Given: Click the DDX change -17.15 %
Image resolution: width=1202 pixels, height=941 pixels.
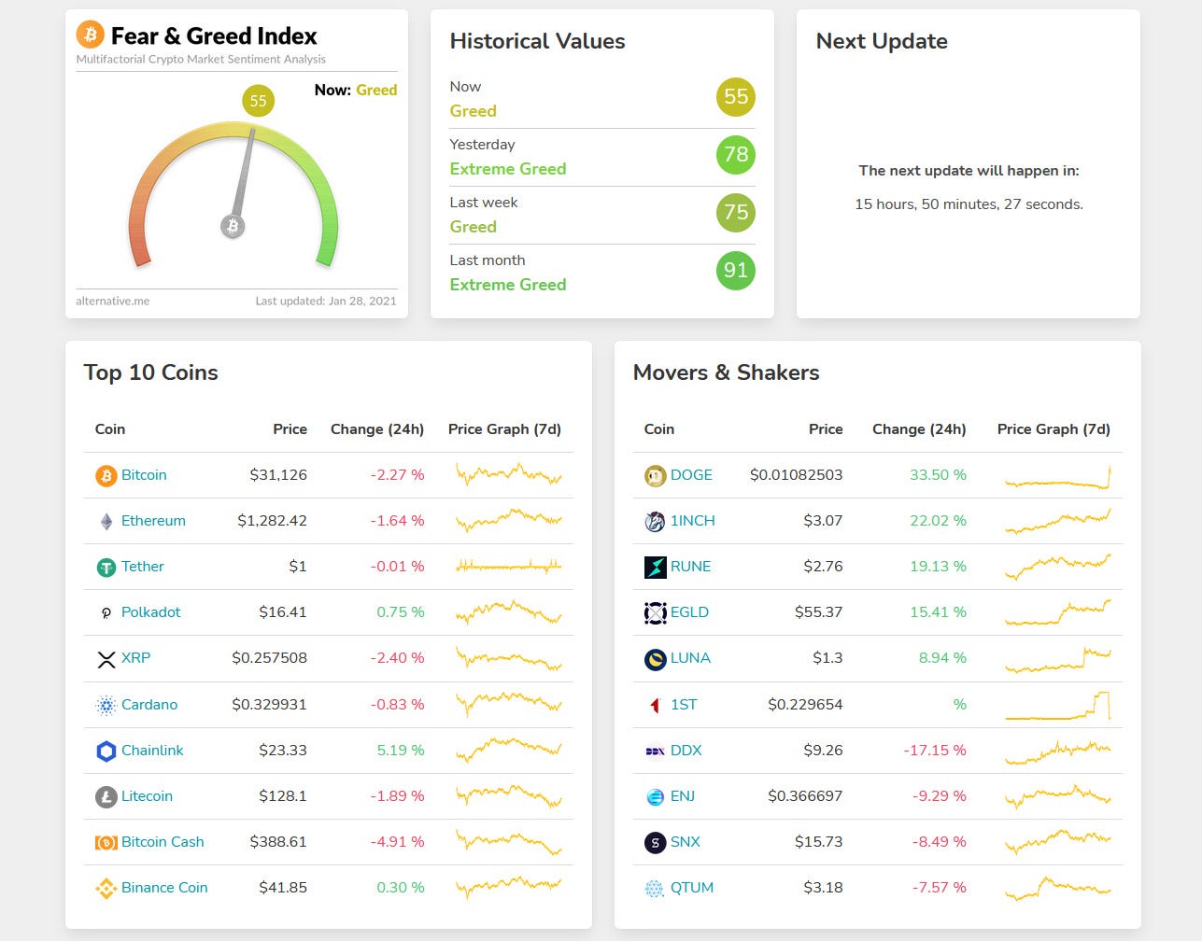Looking at the screenshot, I should (x=935, y=751).
